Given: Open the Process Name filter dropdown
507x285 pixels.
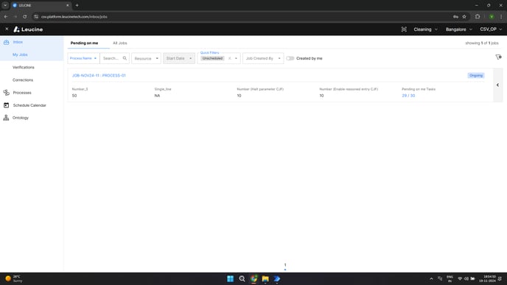Looking at the screenshot, I should click(x=83, y=58).
